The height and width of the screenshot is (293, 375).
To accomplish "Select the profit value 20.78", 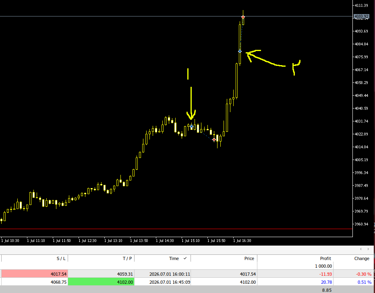I will [326, 282].
